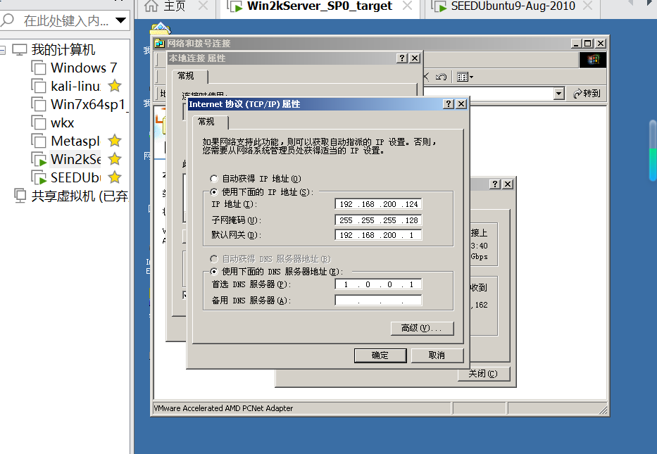
Task: Toggle favorite star for Win2kServer
Action: click(115, 160)
